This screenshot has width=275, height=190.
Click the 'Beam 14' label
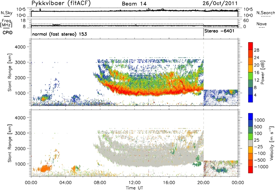pos(134,4)
